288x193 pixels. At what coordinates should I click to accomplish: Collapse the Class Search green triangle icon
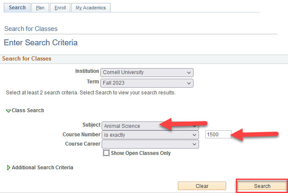pyautogui.click(x=8, y=110)
